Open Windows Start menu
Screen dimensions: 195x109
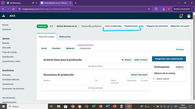3,106
